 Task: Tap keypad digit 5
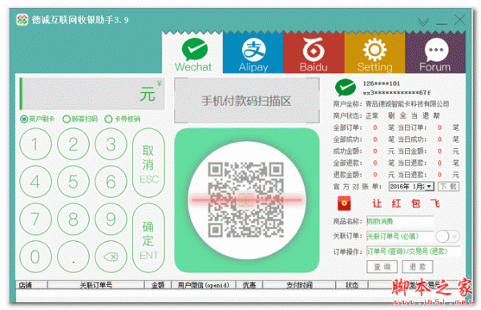(x=73, y=182)
